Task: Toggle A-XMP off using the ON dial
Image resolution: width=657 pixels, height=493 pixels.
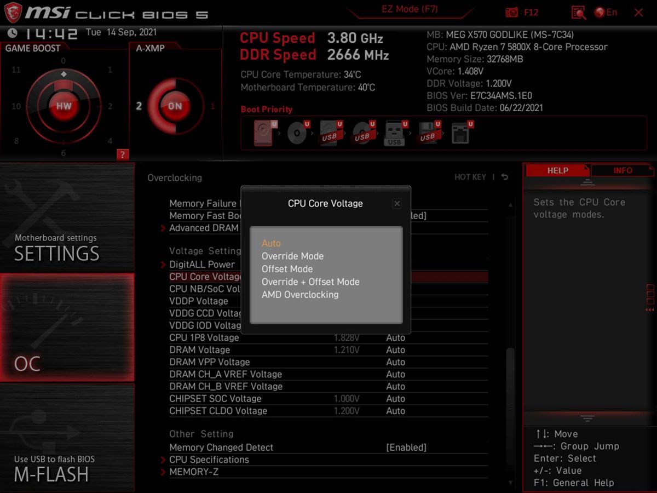Action: pos(174,106)
